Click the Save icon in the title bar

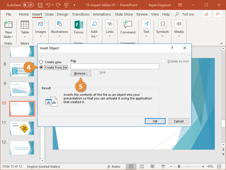(40, 5)
